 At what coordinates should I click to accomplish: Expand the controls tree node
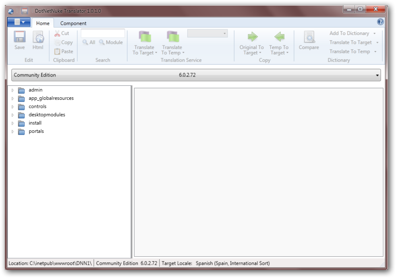tap(12, 107)
